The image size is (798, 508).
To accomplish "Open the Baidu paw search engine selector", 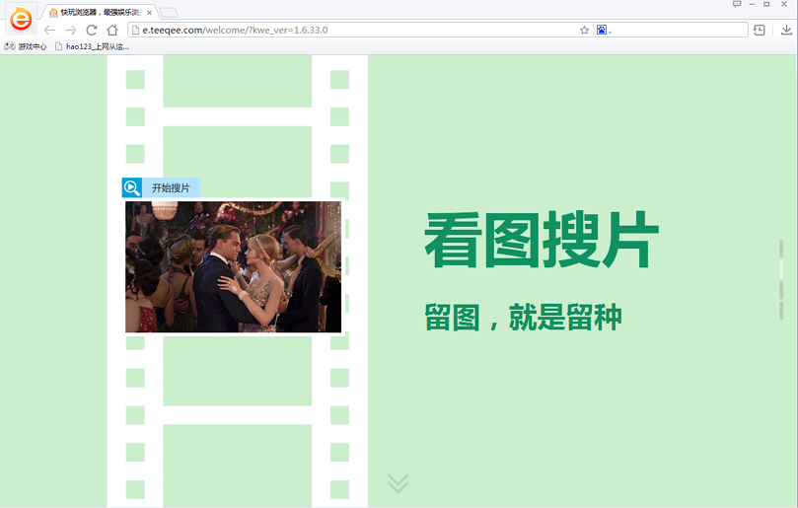I will point(604,30).
